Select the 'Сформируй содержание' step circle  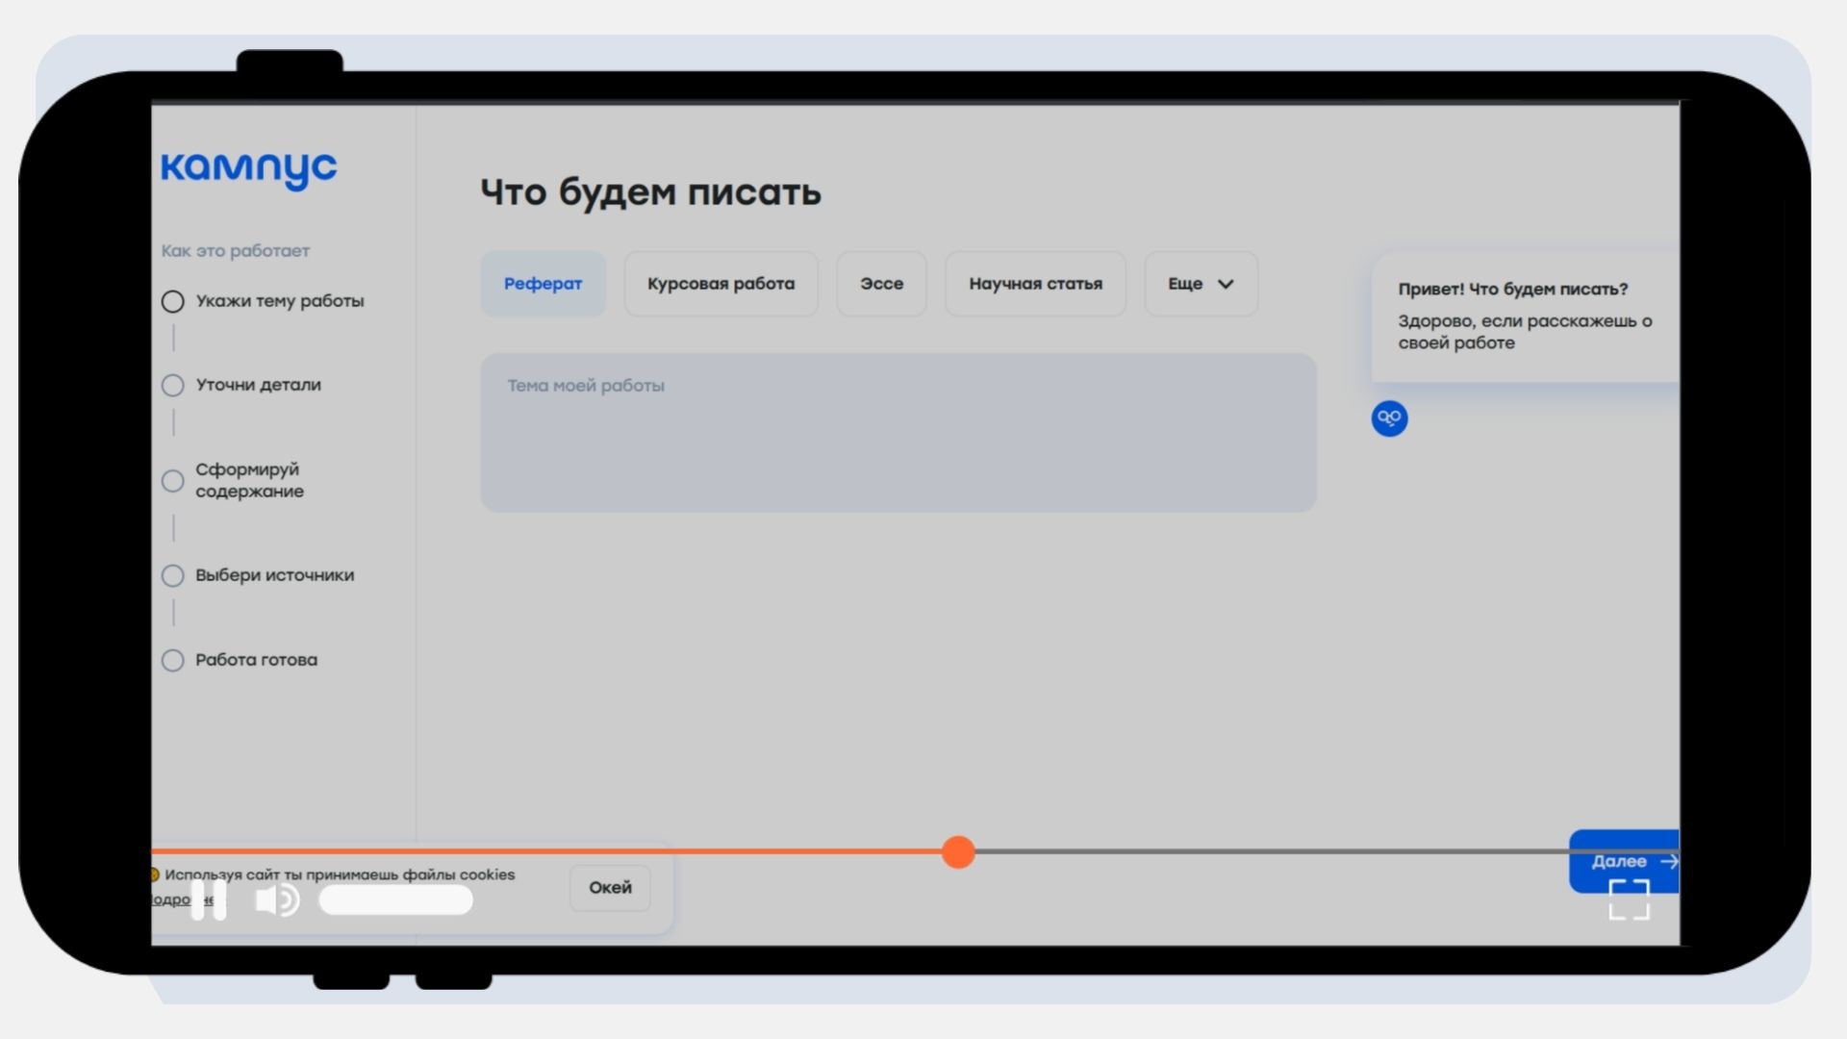pos(173,481)
